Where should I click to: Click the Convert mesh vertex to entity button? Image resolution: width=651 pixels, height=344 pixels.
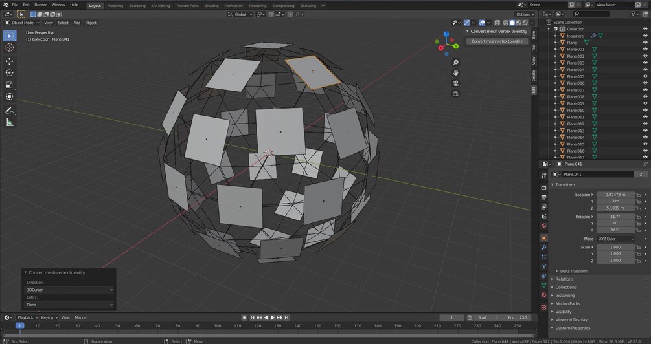tap(497, 41)
